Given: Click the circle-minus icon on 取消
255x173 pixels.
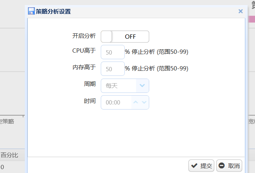Looking at the screenshot, I should click(222, 166).
